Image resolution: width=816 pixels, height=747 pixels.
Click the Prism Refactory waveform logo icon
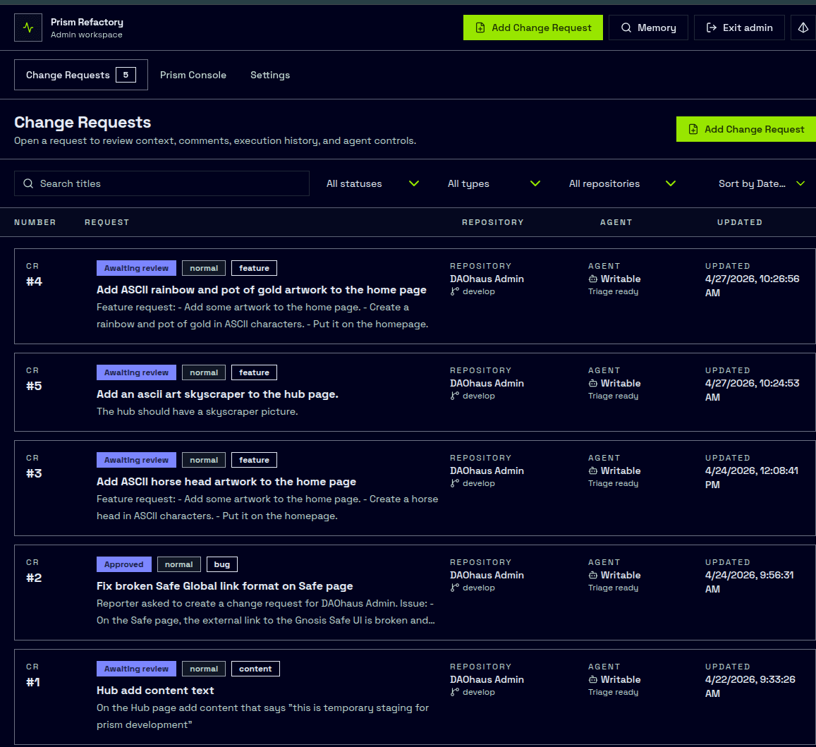28,28
